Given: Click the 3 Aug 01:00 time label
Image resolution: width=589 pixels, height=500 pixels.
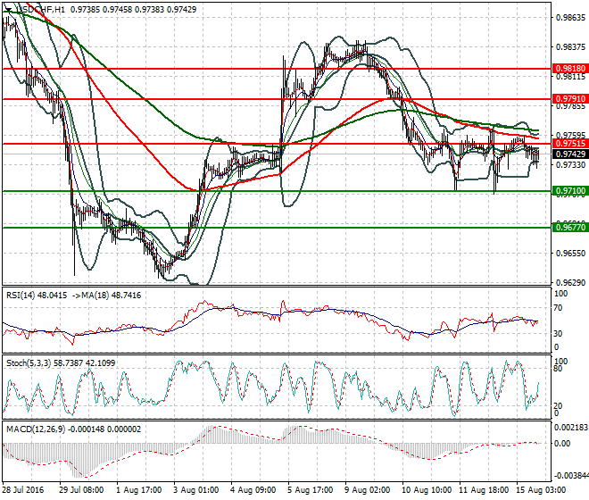Looking at the screenshot, I should pyautogui.click(x=197, y=490).
